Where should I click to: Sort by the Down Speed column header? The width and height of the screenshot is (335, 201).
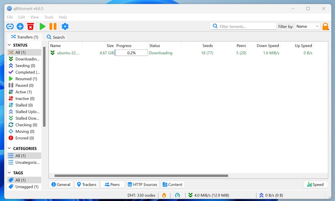click(x=264, y=46)
